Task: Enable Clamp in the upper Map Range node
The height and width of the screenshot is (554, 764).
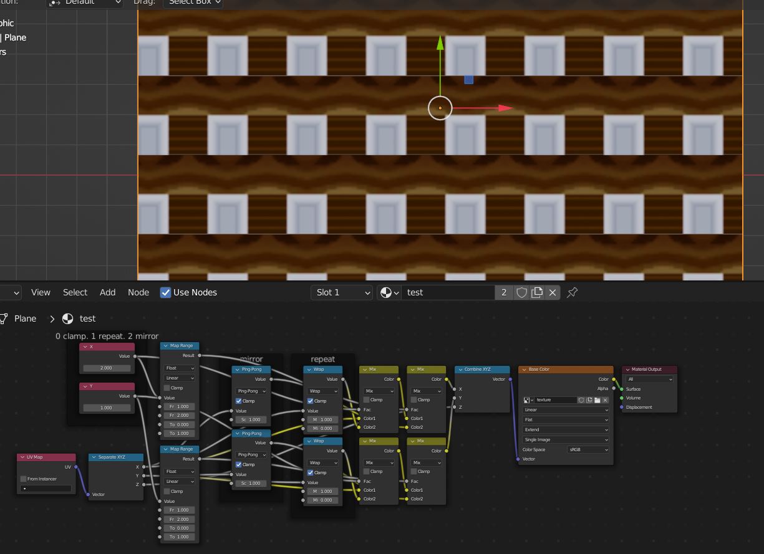Action: pos(167,388)
